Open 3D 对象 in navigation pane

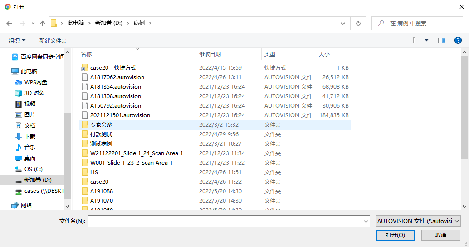coord(34,93)
